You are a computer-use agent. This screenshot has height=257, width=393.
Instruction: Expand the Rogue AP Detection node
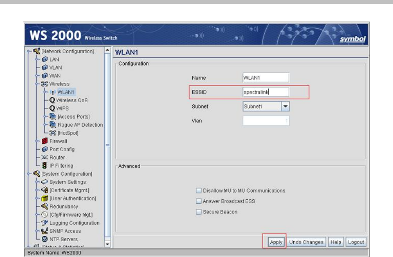(45, 125)
